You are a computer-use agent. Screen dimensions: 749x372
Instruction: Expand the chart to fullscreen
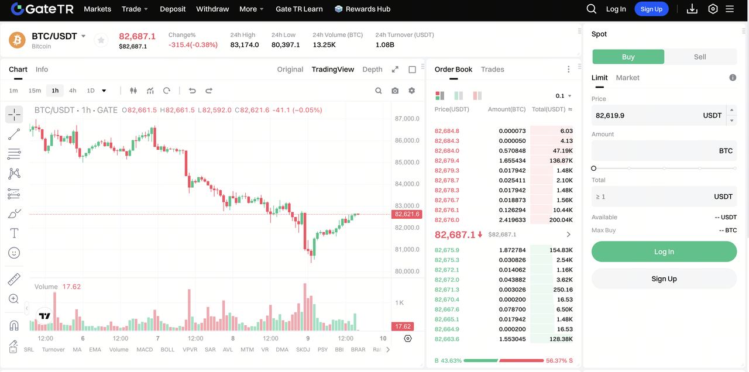395,70
